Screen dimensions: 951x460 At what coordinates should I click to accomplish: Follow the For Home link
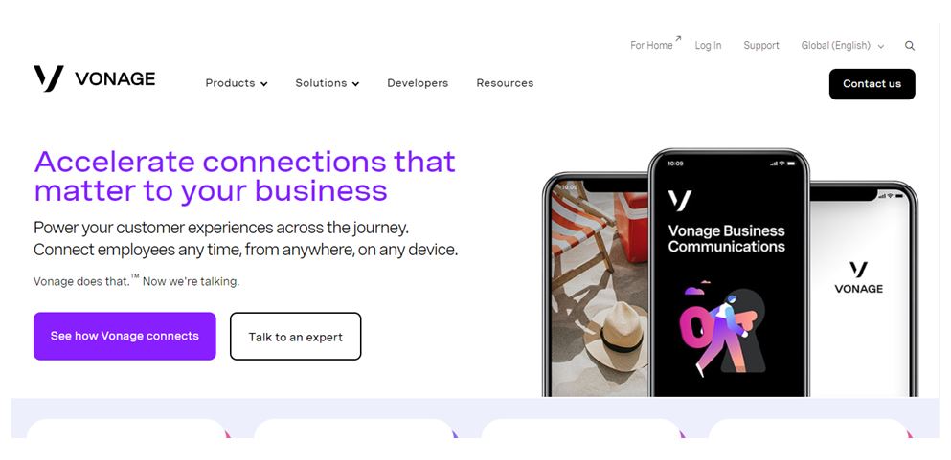[651, 45]
